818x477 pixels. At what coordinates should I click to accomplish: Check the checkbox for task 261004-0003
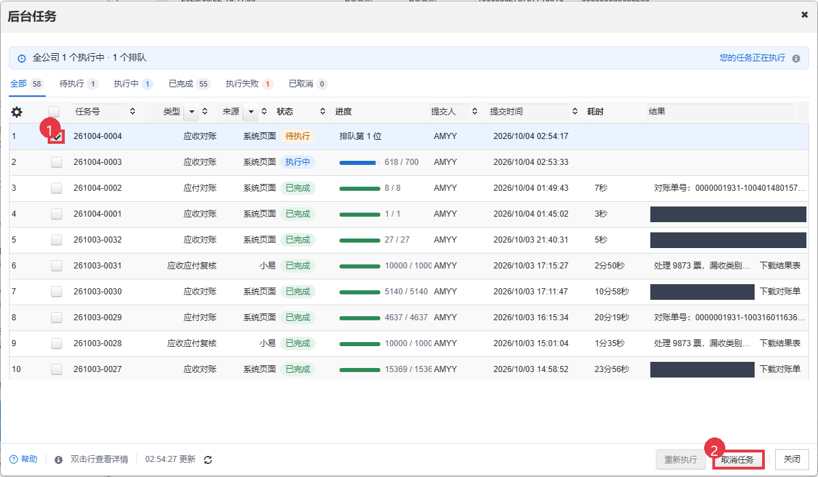[57, 162]
